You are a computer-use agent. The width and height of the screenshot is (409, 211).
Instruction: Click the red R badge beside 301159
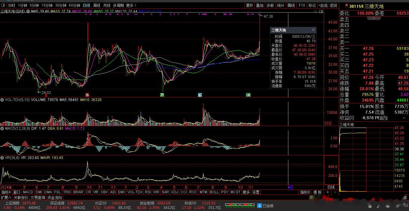tap(346, 6)
